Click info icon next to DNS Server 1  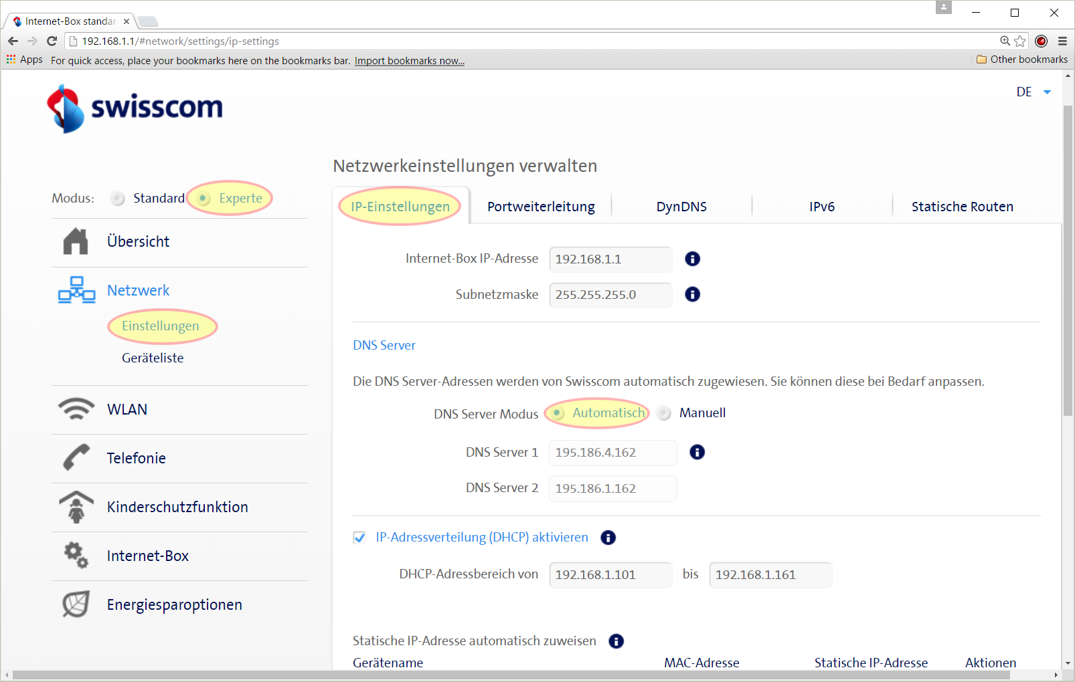click(697, 453)
